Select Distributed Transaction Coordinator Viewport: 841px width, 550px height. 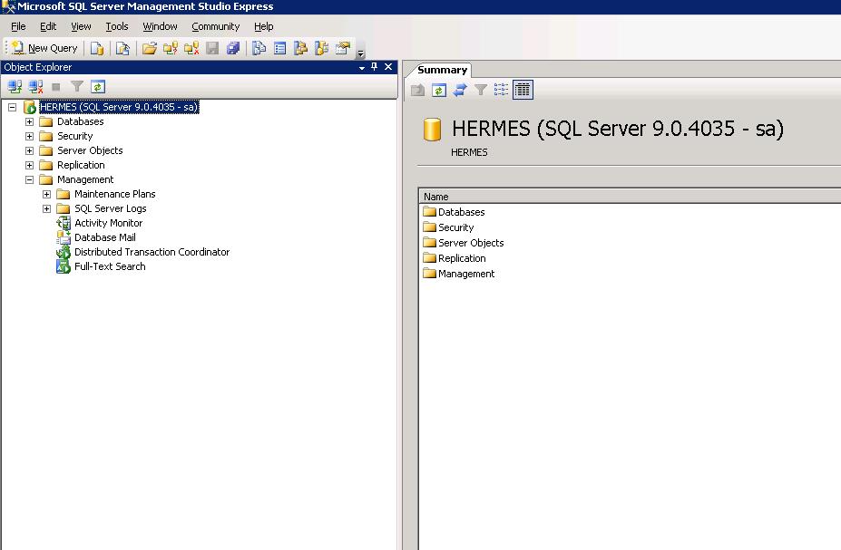coord(150,251)
